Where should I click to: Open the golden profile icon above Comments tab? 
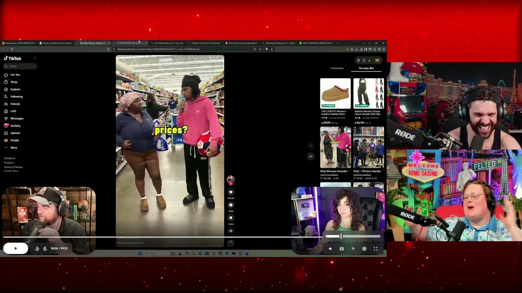click(377, 60)
